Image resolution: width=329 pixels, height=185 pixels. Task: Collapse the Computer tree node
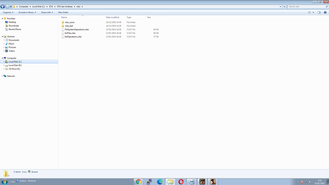pos(2,58)
